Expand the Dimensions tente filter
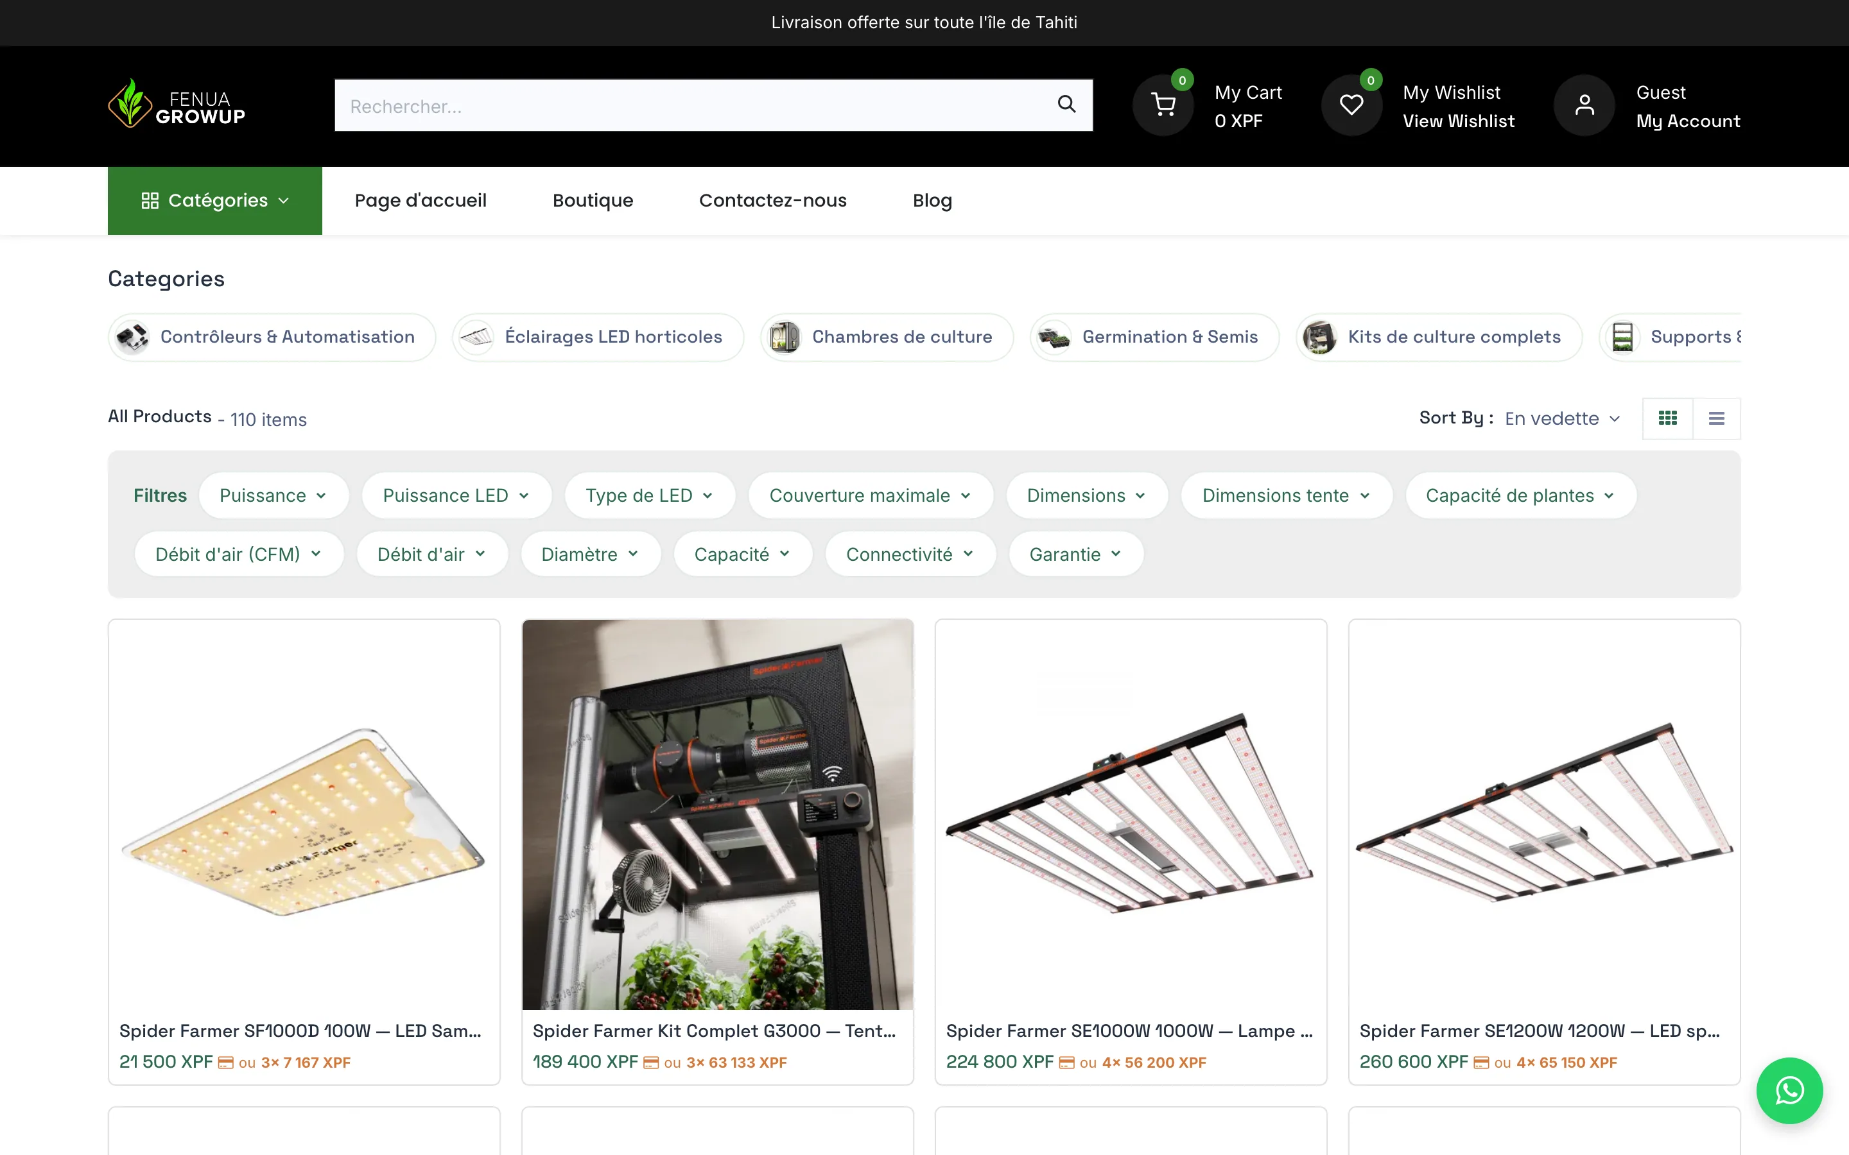1849x1155 pixels. coord(1287,495)
